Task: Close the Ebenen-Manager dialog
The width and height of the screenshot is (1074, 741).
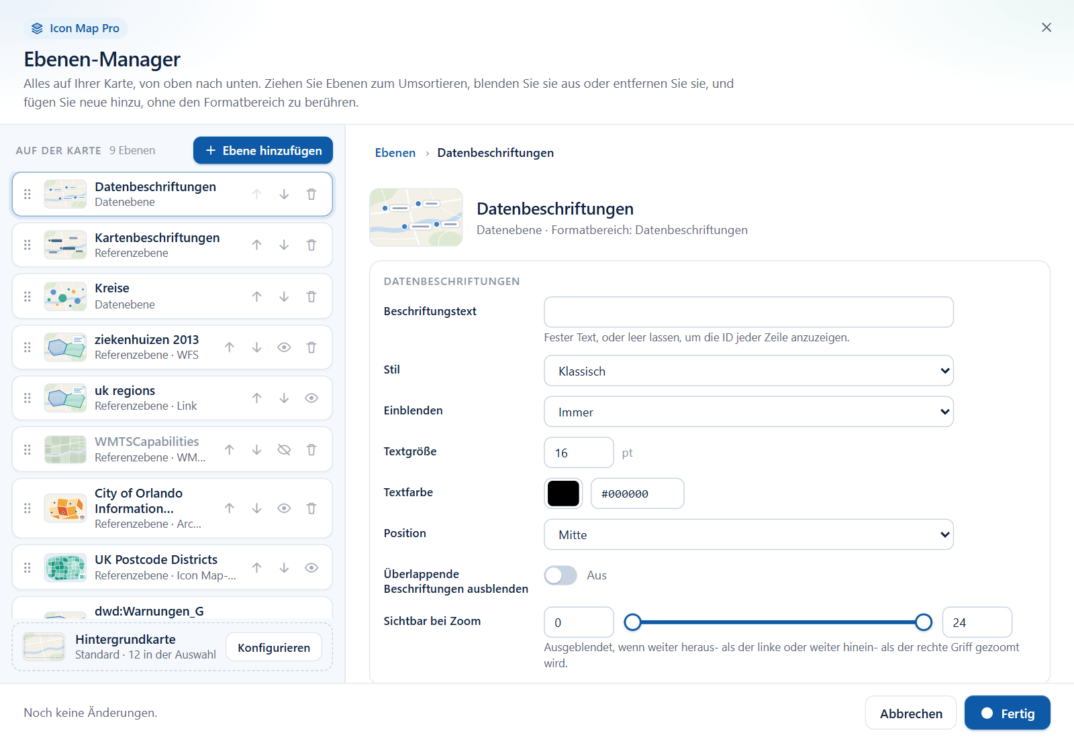Action: coord(1046,27)
